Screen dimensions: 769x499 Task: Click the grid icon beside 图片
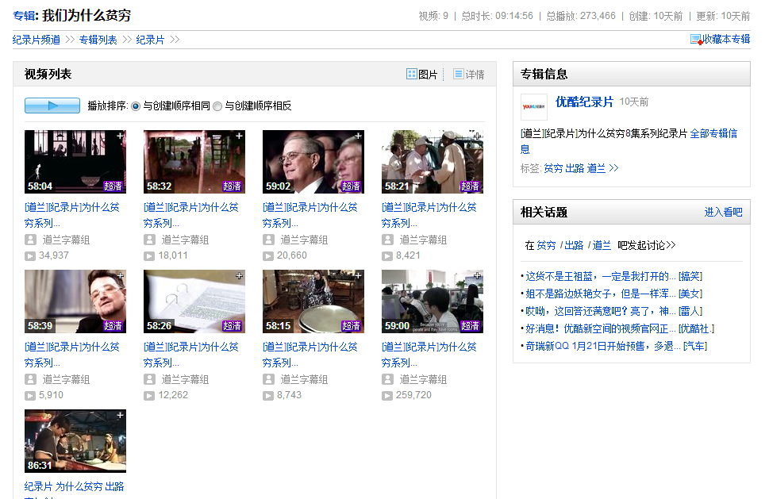411,74
